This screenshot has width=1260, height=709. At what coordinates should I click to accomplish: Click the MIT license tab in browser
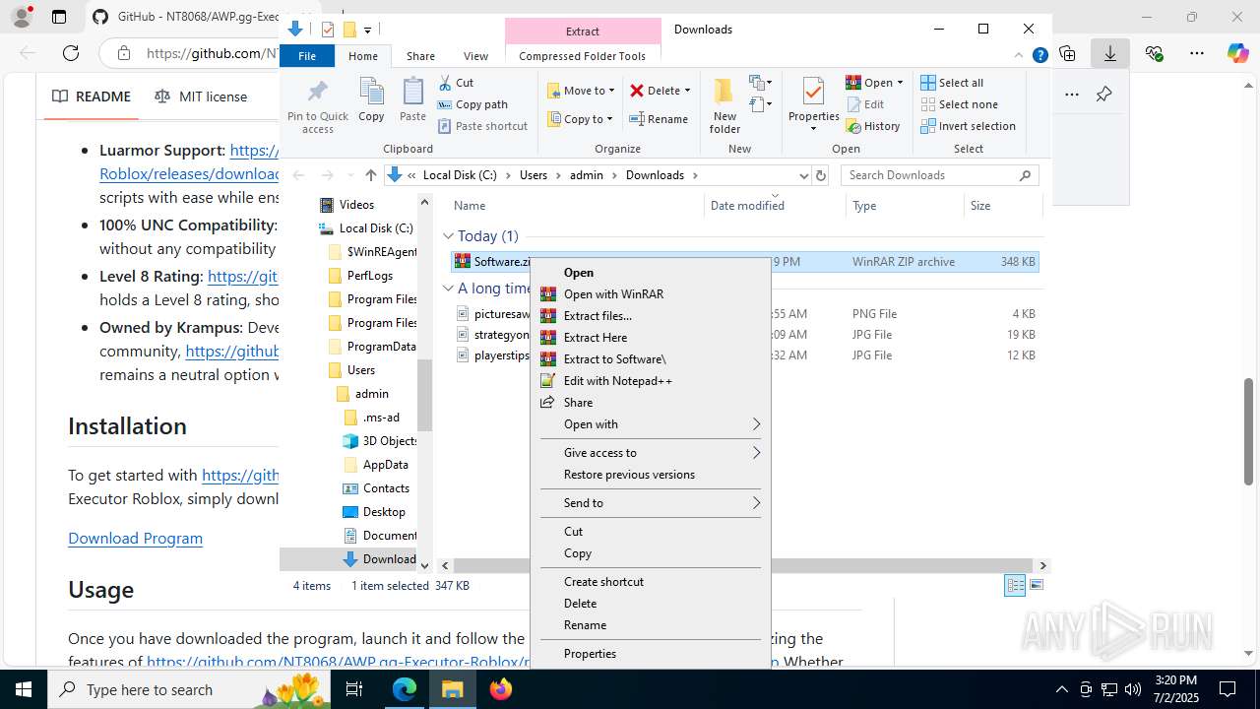click(x=201, y=97)
